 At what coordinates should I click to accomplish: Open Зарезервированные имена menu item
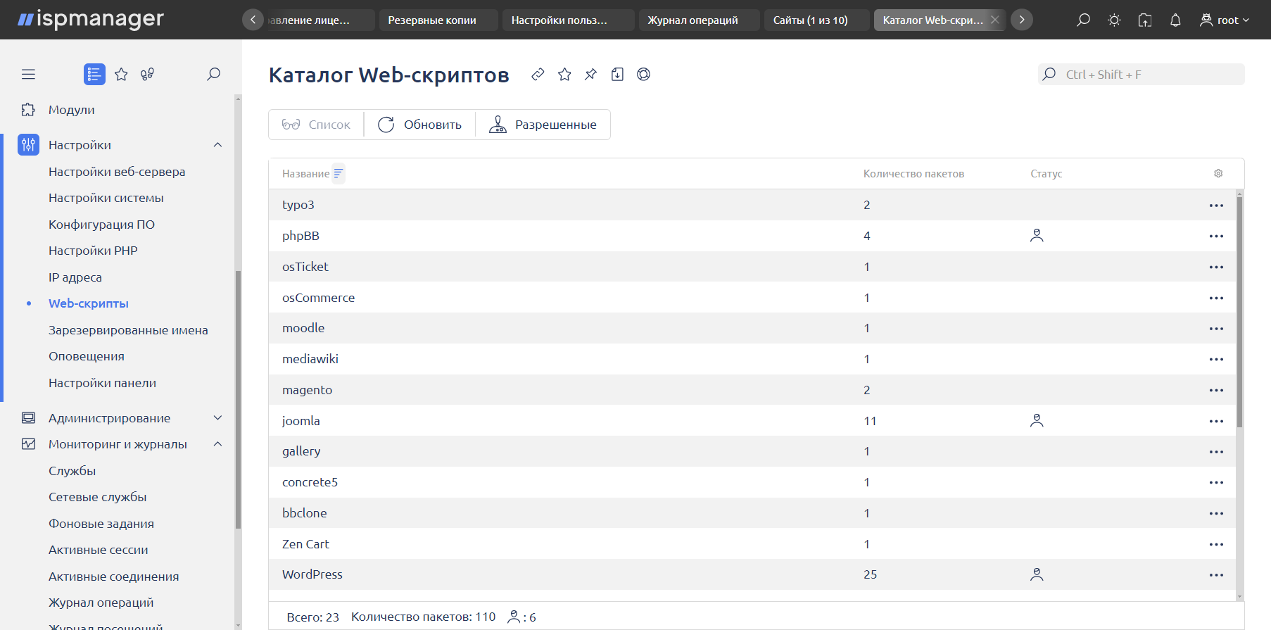click(128, 330)
